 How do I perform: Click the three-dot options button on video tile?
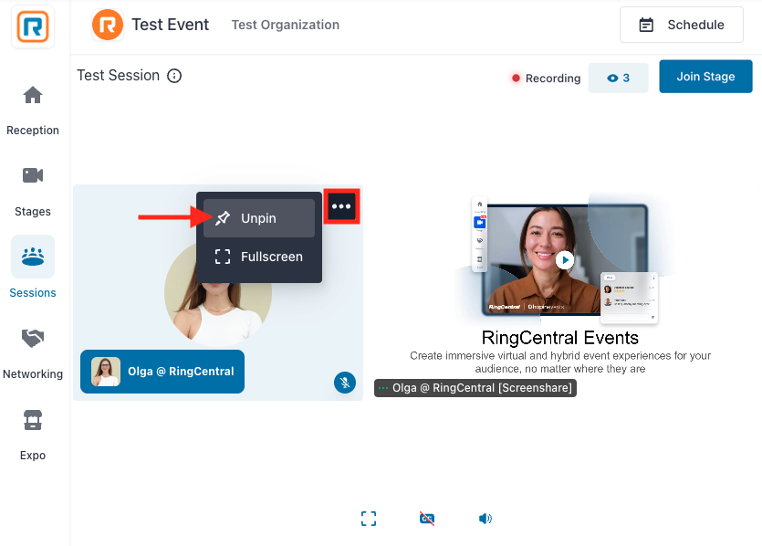pos(341,206)
